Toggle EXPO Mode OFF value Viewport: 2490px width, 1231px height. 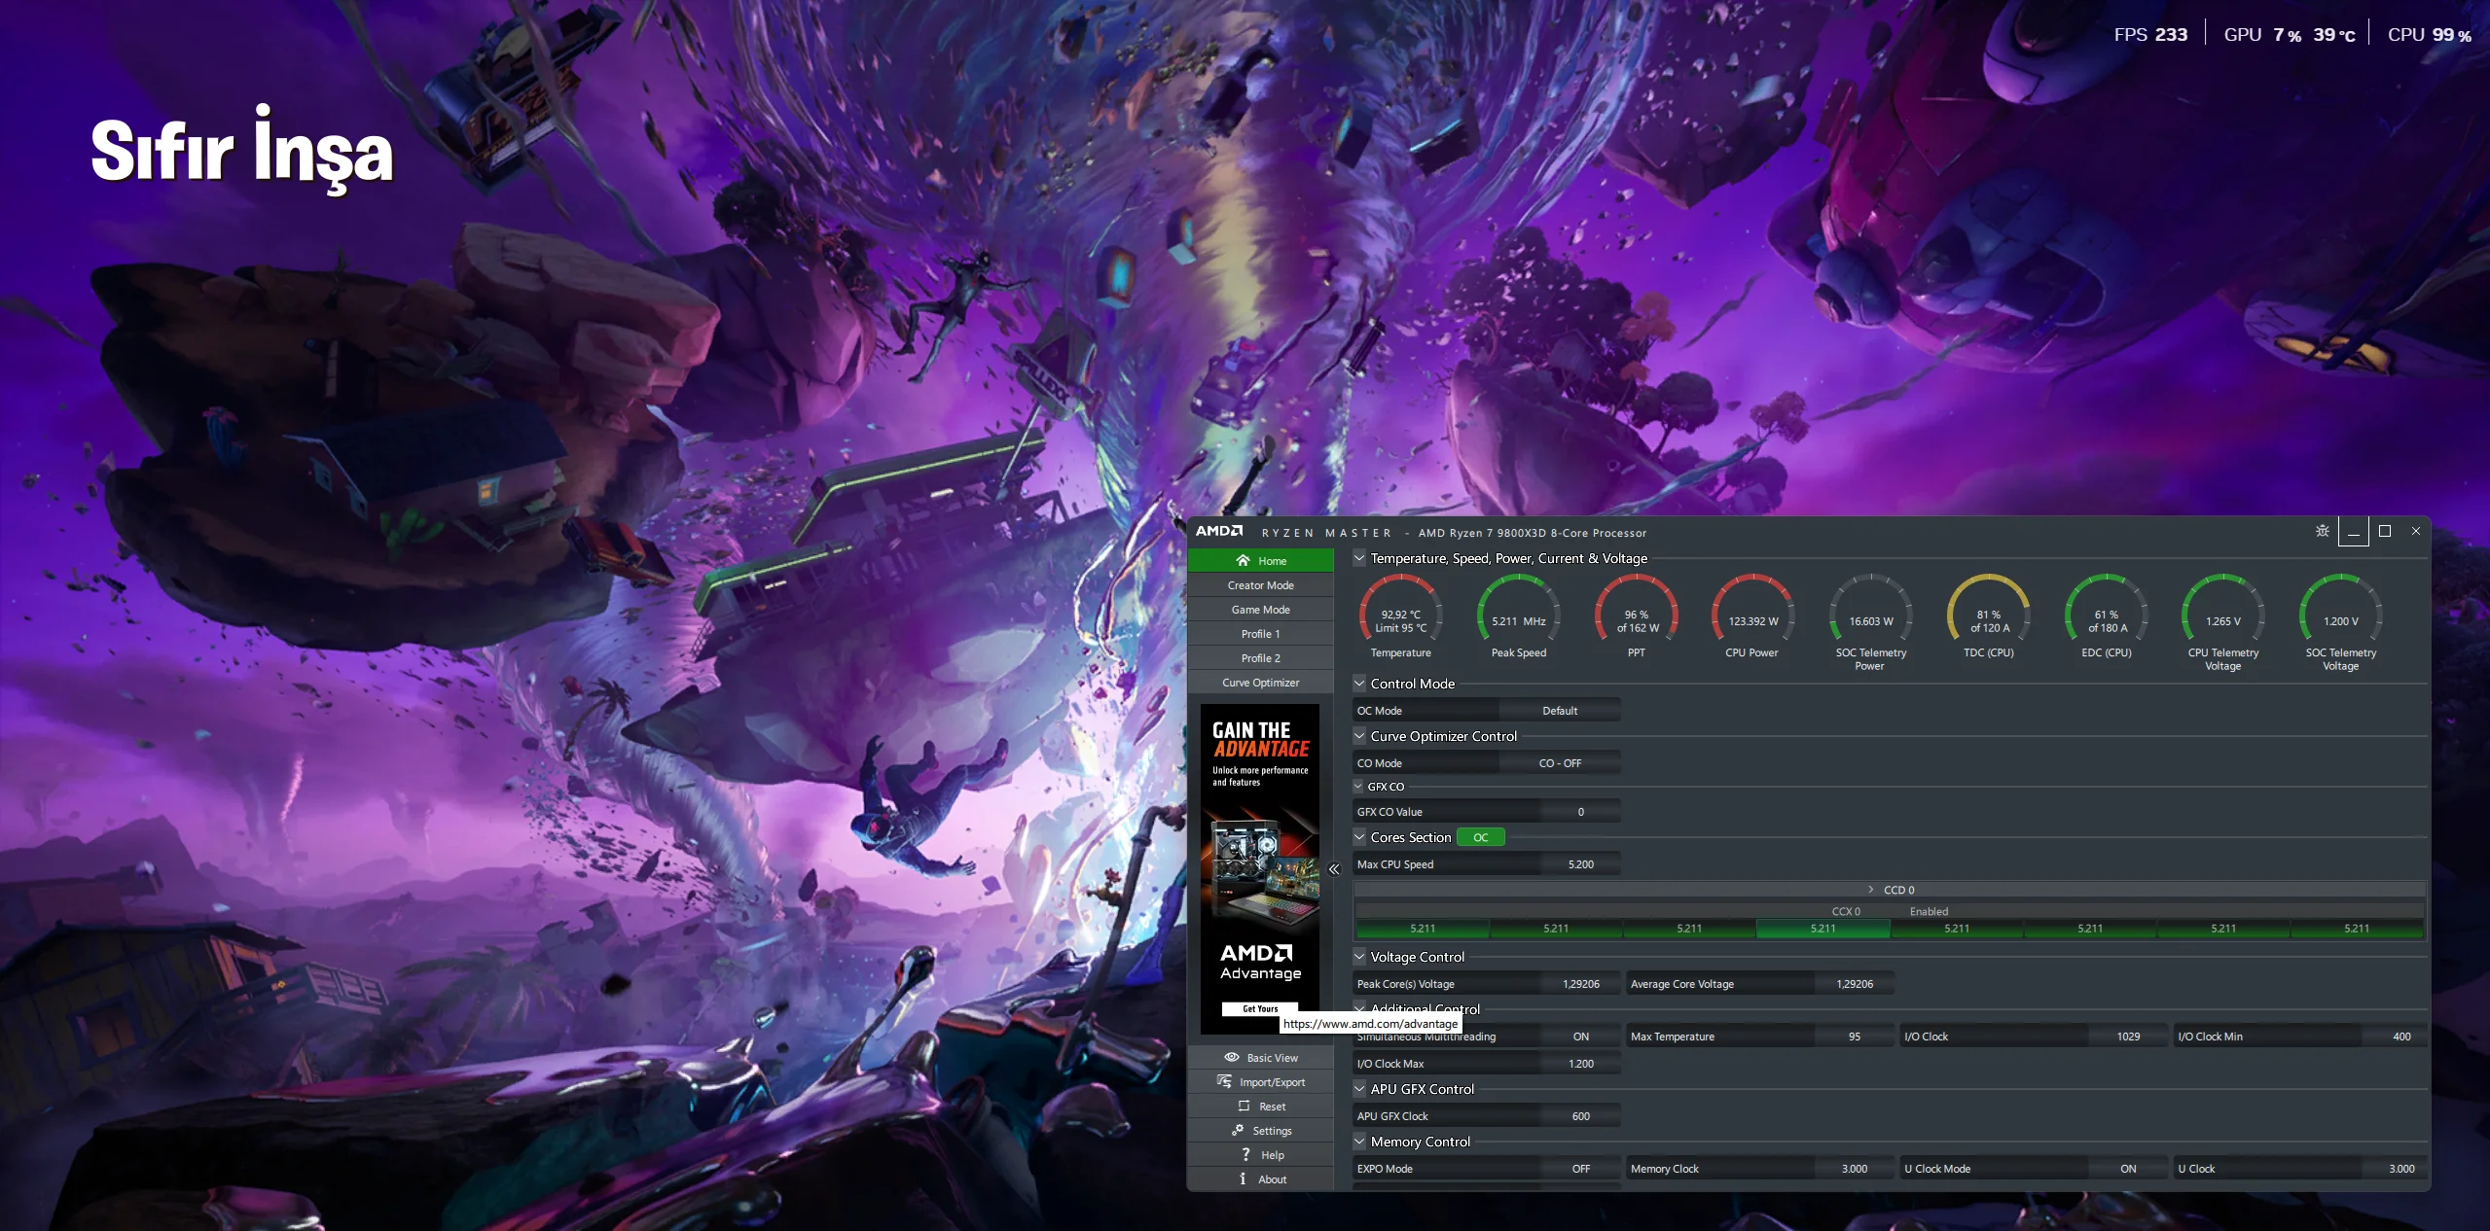point(1580,1169)
